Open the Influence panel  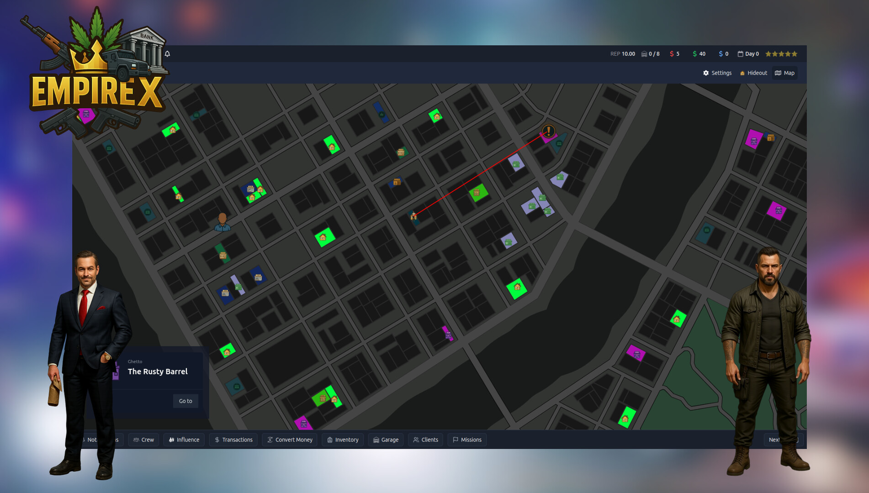(x=184, y=440)
